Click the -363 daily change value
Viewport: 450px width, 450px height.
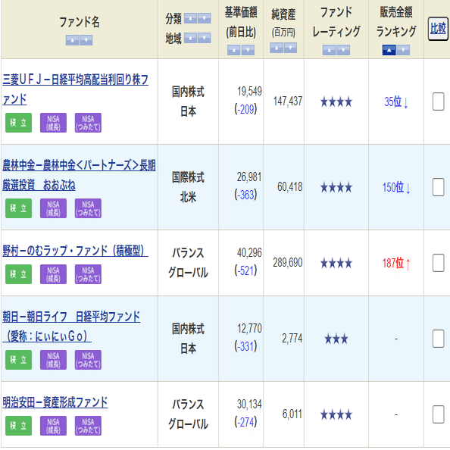tap(245, 195)
